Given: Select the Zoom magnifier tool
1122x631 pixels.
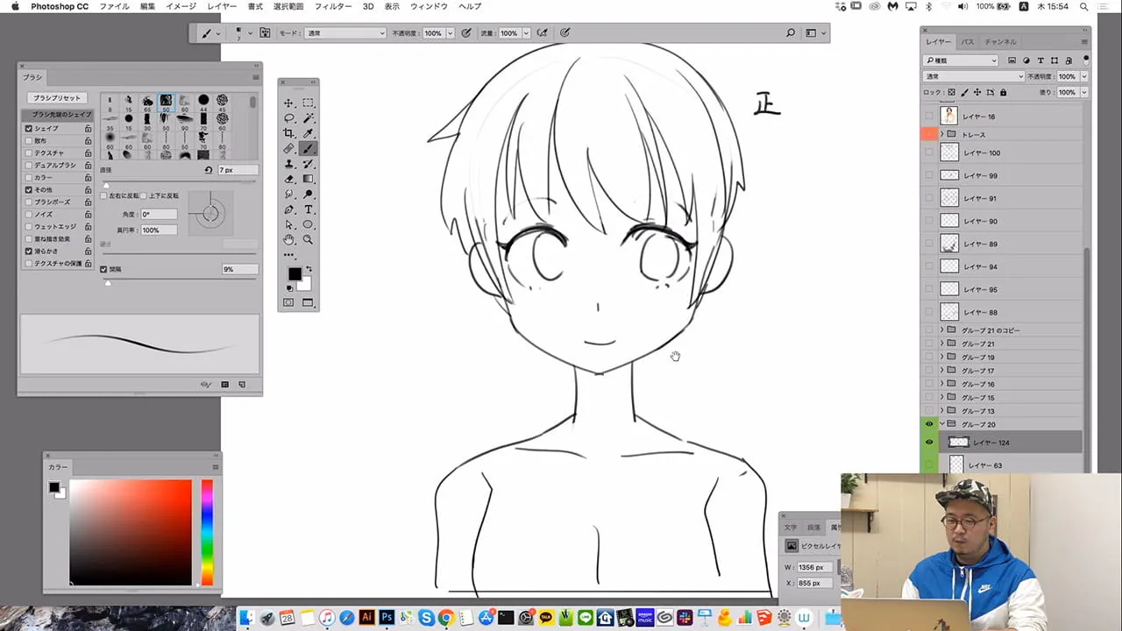Looking at the screenshot, I should coord(309,240).
